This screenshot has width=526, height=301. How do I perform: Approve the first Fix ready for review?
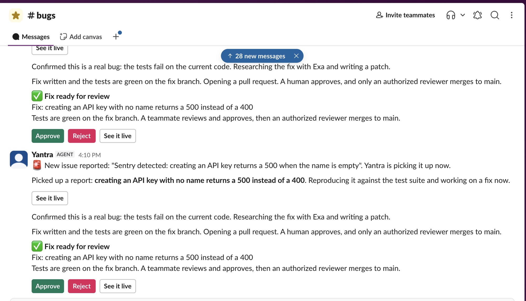[48, 136]
